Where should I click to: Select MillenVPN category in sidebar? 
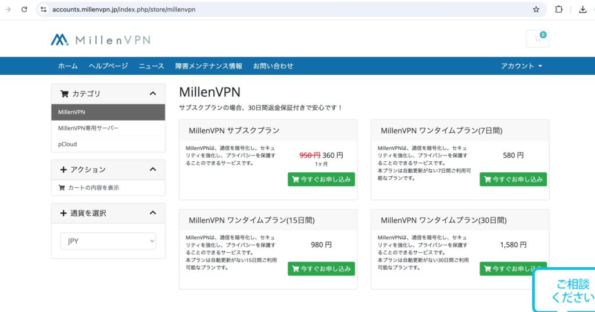coord(108,112)
